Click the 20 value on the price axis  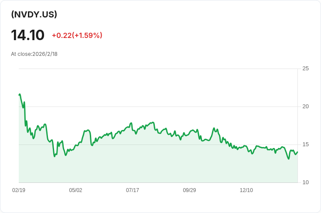pyautogui.click(x=305, y=106)
